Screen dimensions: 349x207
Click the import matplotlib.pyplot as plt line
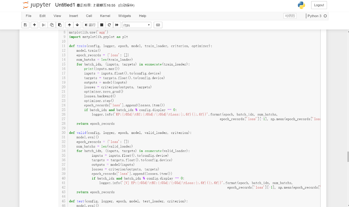point(98,37)
